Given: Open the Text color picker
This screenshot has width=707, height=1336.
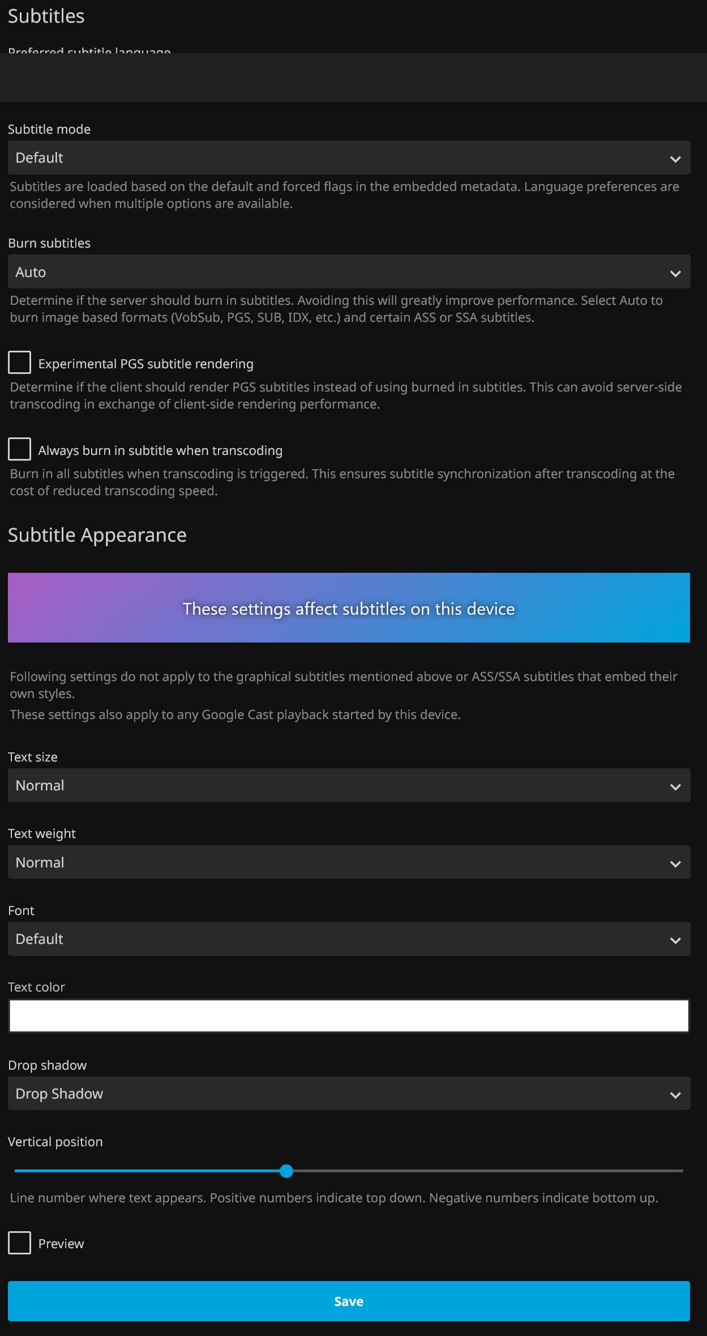Looking at the screenshot, I should tap(349, 1016).
